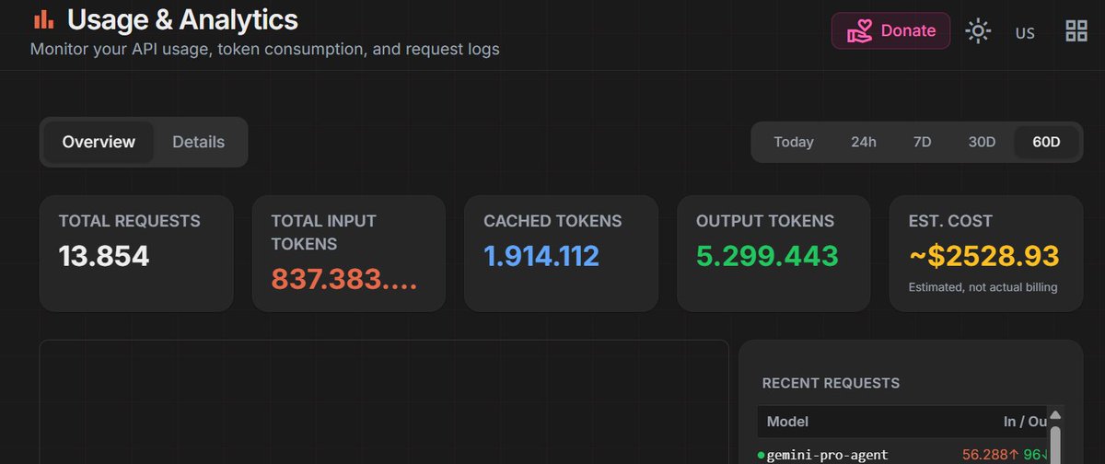Click the page subtitle about monitoring API usage
This screenshot has height=464, width=1105.
click(x=265, y=49)
